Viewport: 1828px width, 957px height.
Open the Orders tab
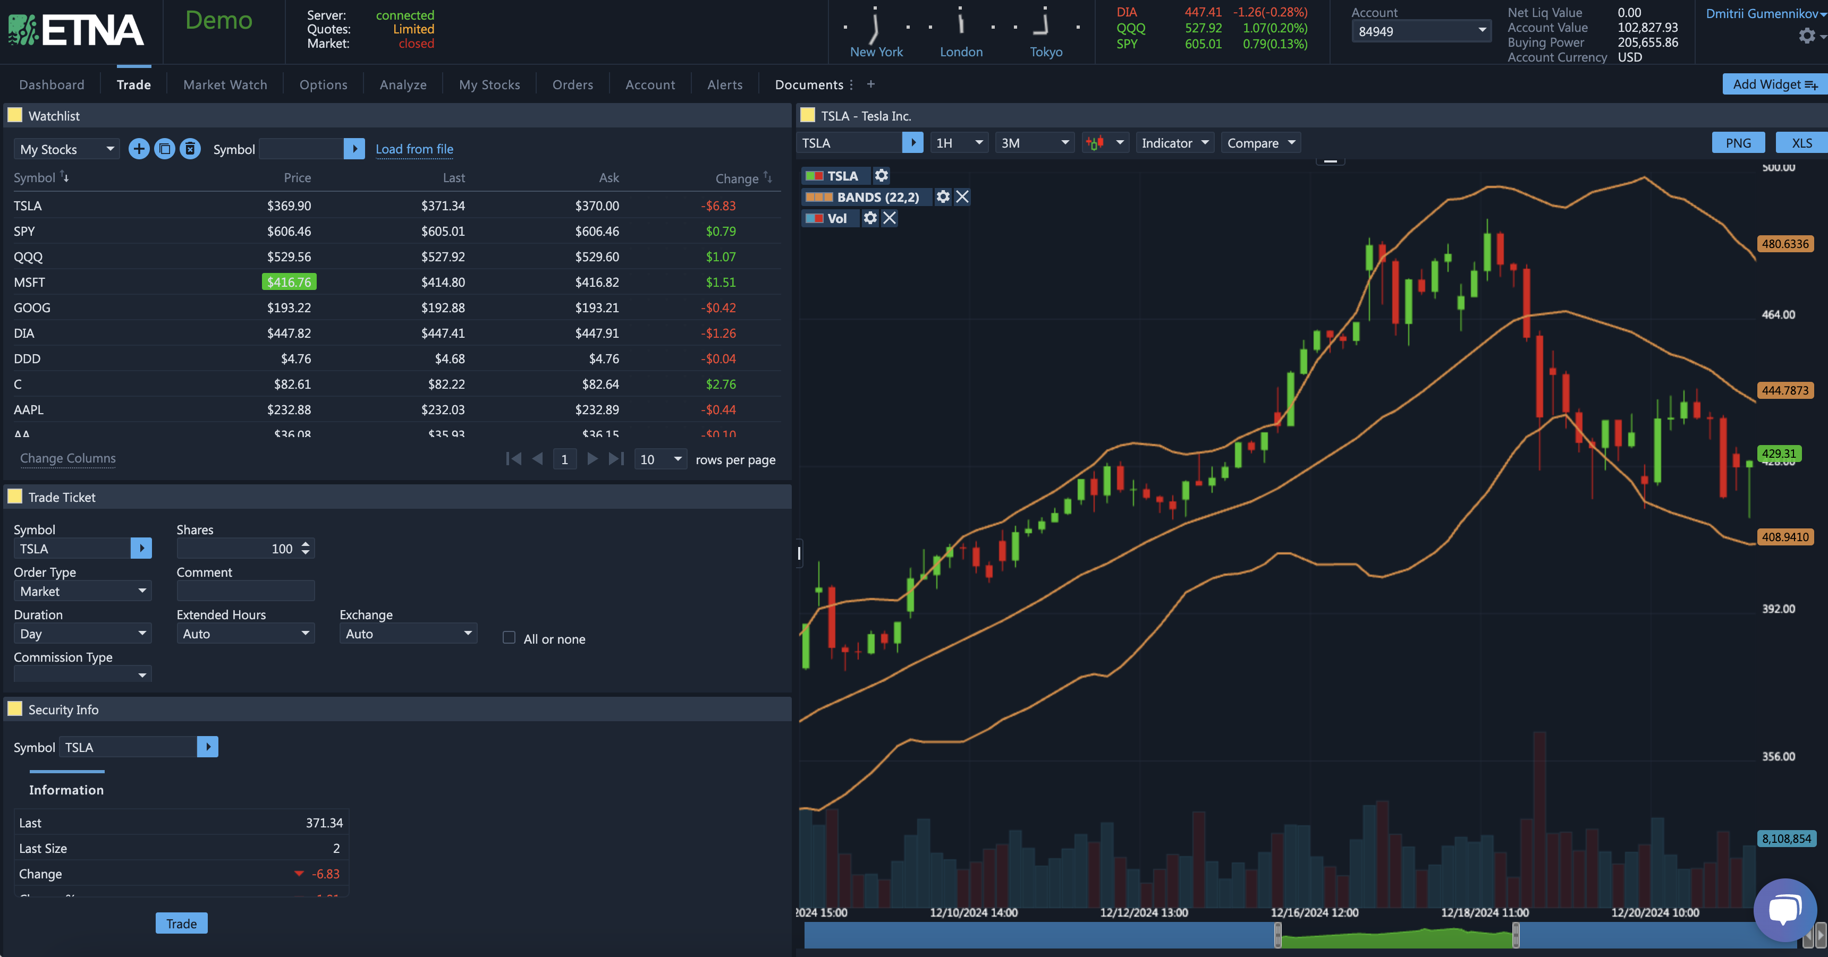pyautogui.click(x=572, y=84)
